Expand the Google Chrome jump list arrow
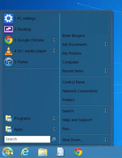Viewport: 122px width, 158px height. 55,40
